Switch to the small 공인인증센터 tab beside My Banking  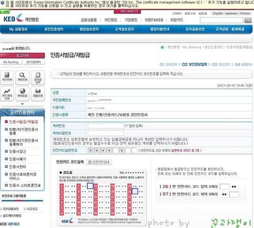(x=34, y=62)
